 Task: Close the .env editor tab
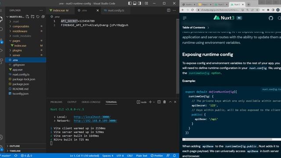pyautogui.click(x=97, y=11)
